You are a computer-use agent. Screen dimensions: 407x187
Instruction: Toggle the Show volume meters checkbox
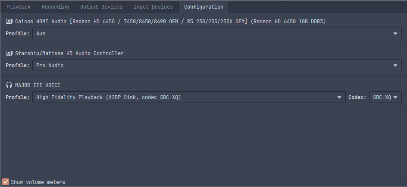pos(6,182)
